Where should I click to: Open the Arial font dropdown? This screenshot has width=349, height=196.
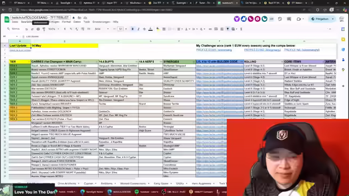tap(102, 29)
